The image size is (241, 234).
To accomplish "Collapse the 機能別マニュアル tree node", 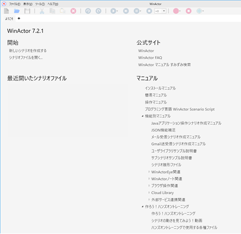I will coord(142,116).
